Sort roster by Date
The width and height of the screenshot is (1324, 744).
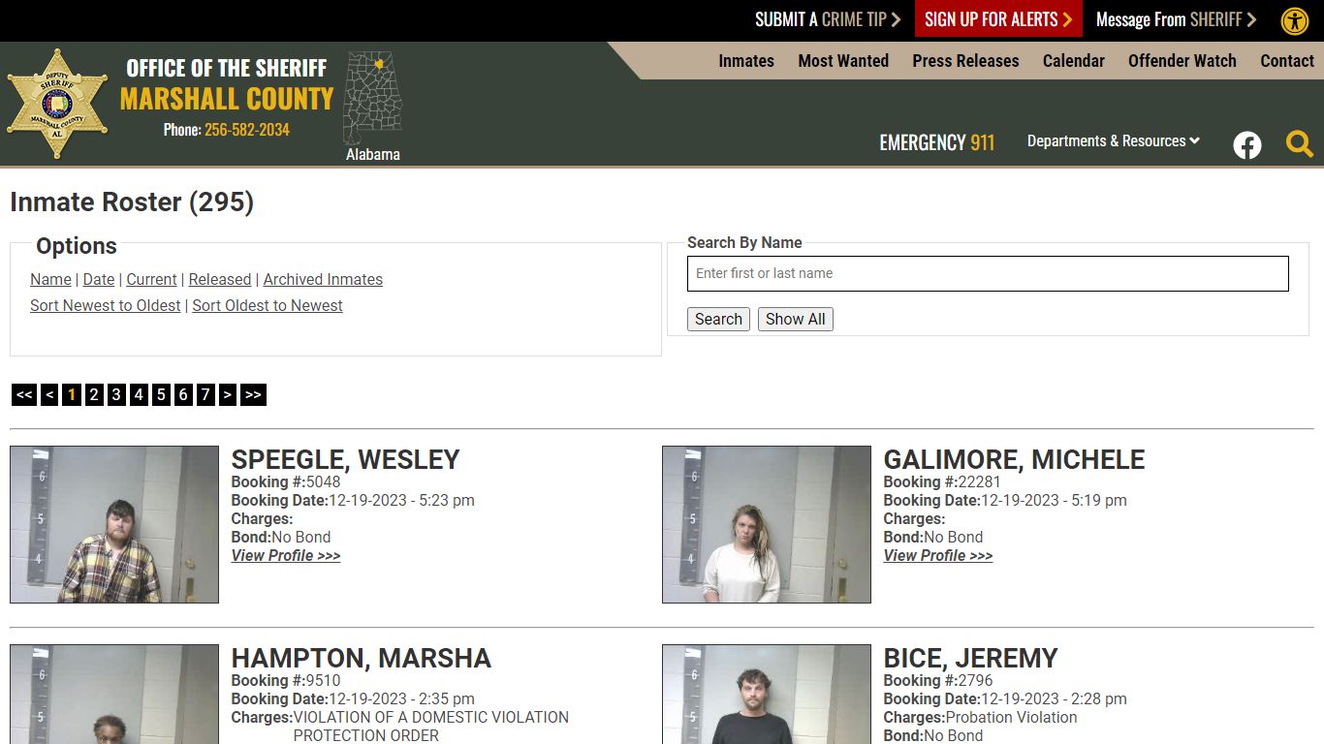click(99, 279)
